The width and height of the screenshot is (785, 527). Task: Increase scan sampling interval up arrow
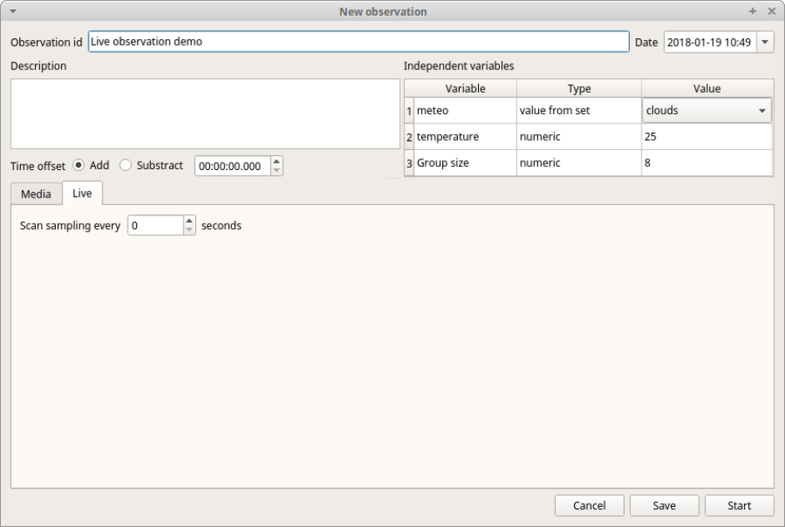coord(189,221)
